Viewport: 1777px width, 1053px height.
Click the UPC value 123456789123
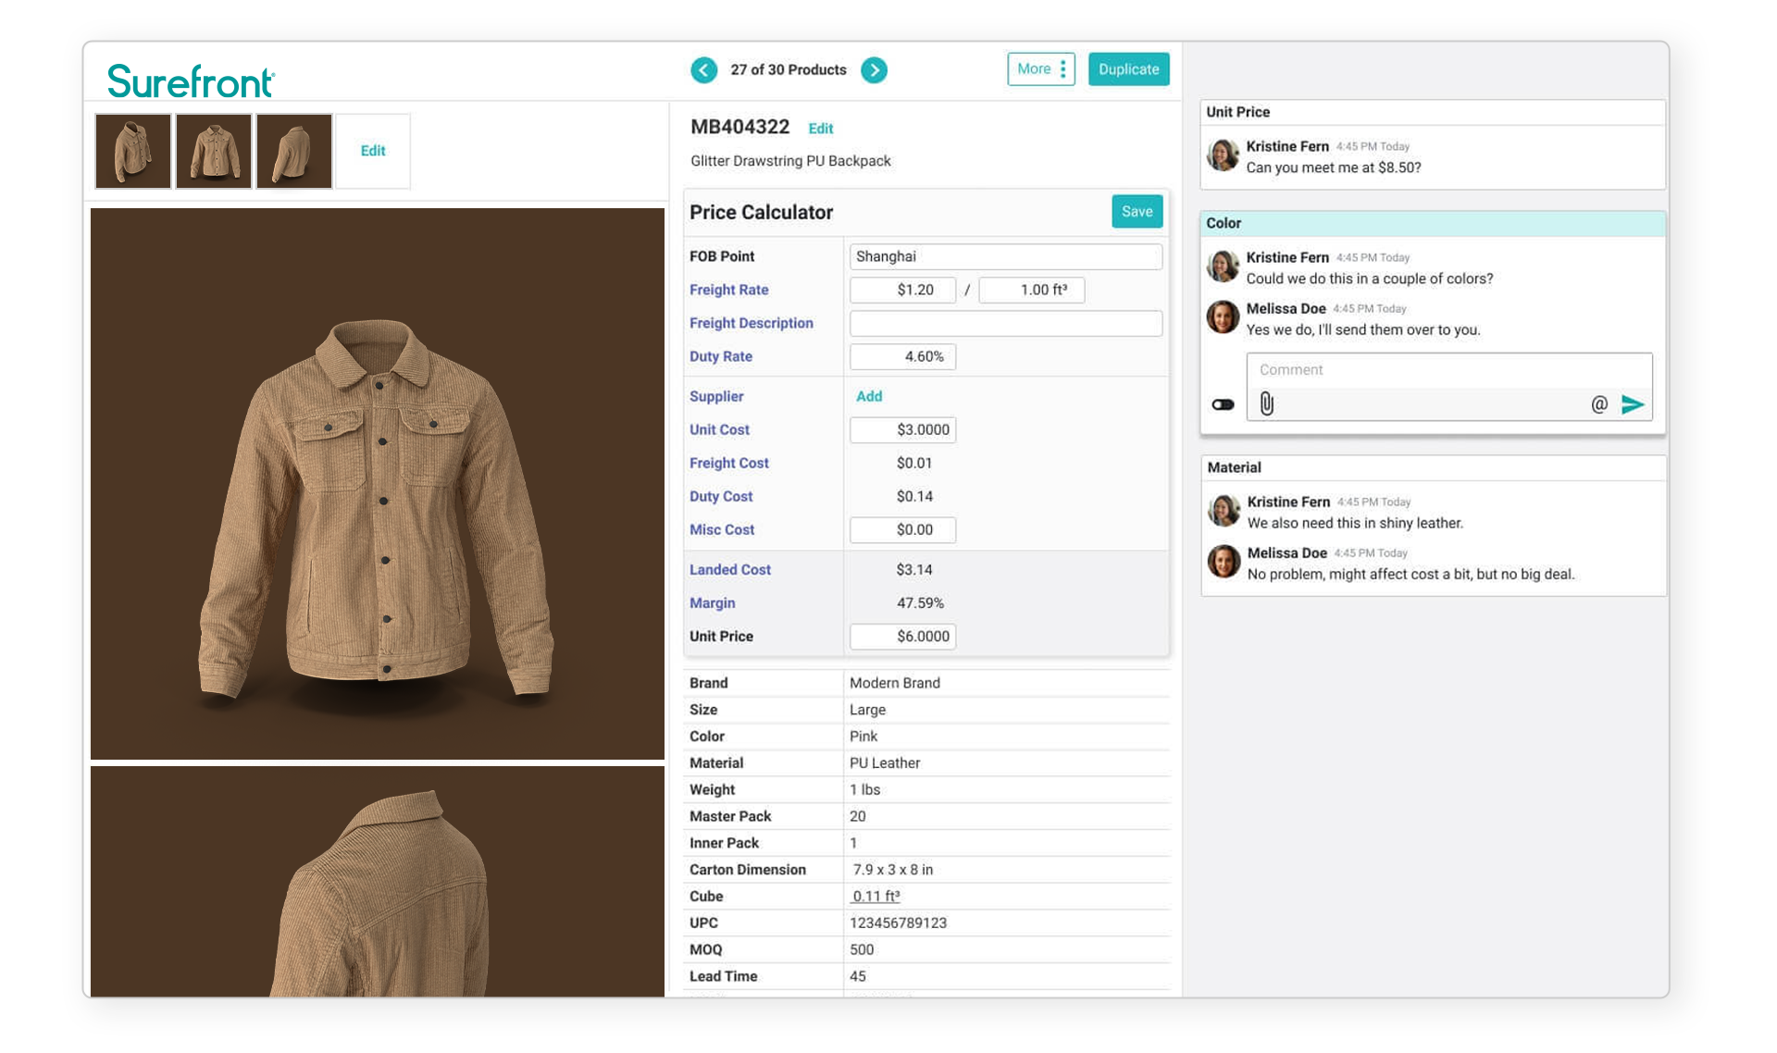898,923
